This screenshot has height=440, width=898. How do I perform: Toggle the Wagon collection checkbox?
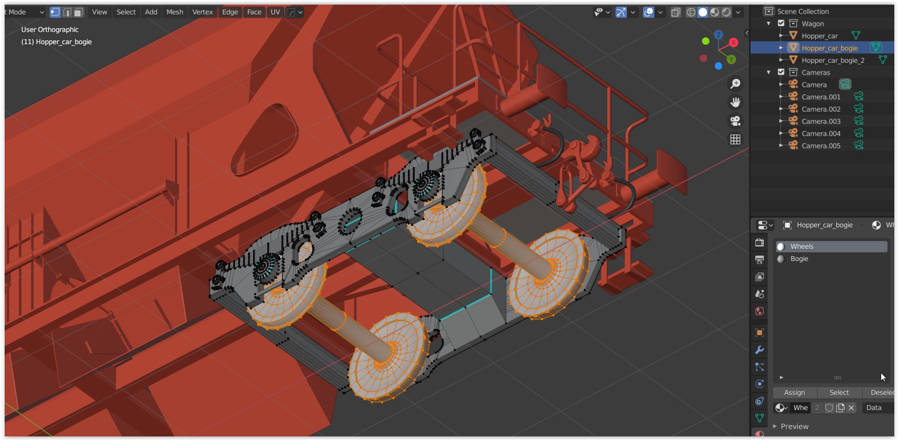[781, 23]
